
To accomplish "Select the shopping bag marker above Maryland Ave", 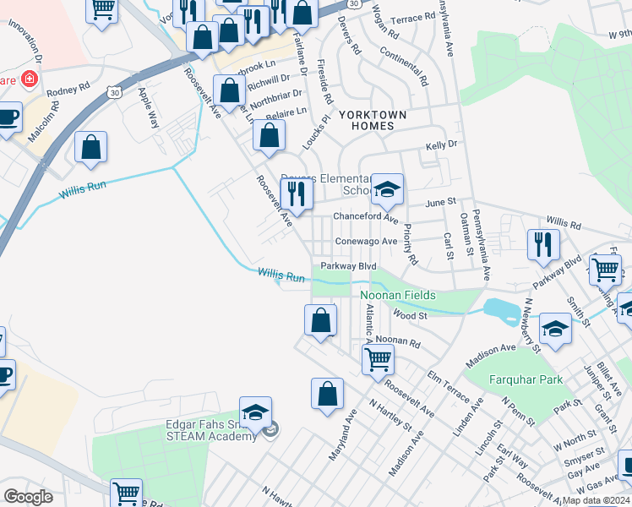I will pos(327,395).
